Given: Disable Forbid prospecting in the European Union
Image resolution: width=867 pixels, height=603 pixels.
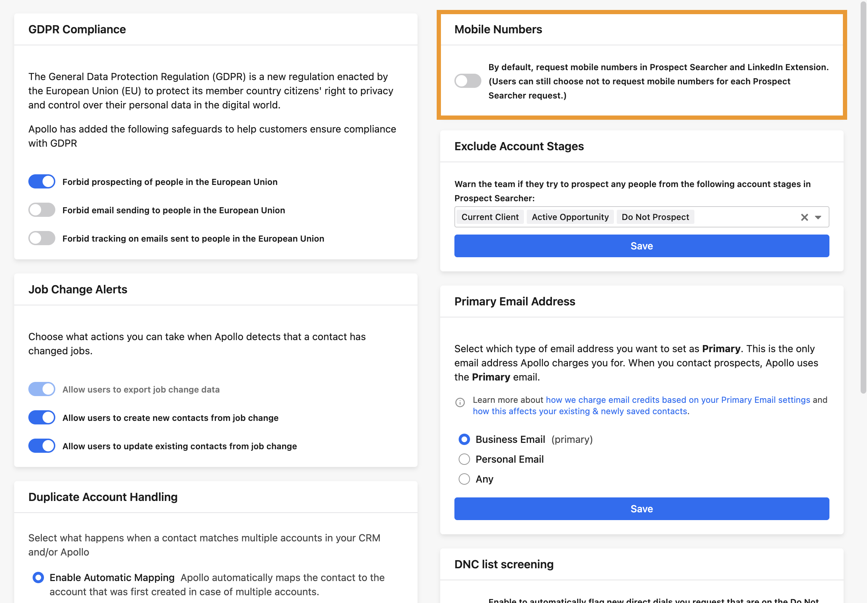Looking at the screenshot, I should [41, 181].
